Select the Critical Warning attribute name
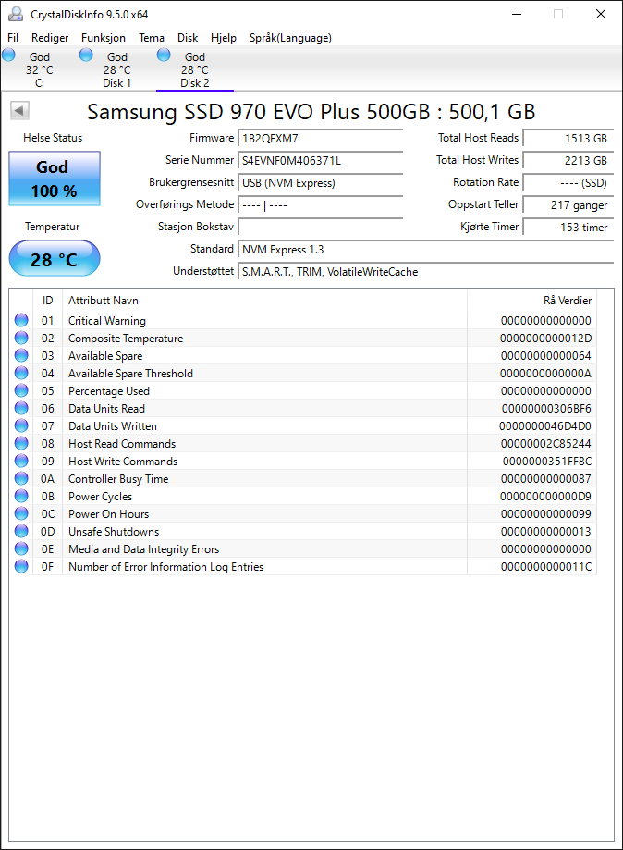623x850 pixels. pyautogui.click(x=106, y=321)
